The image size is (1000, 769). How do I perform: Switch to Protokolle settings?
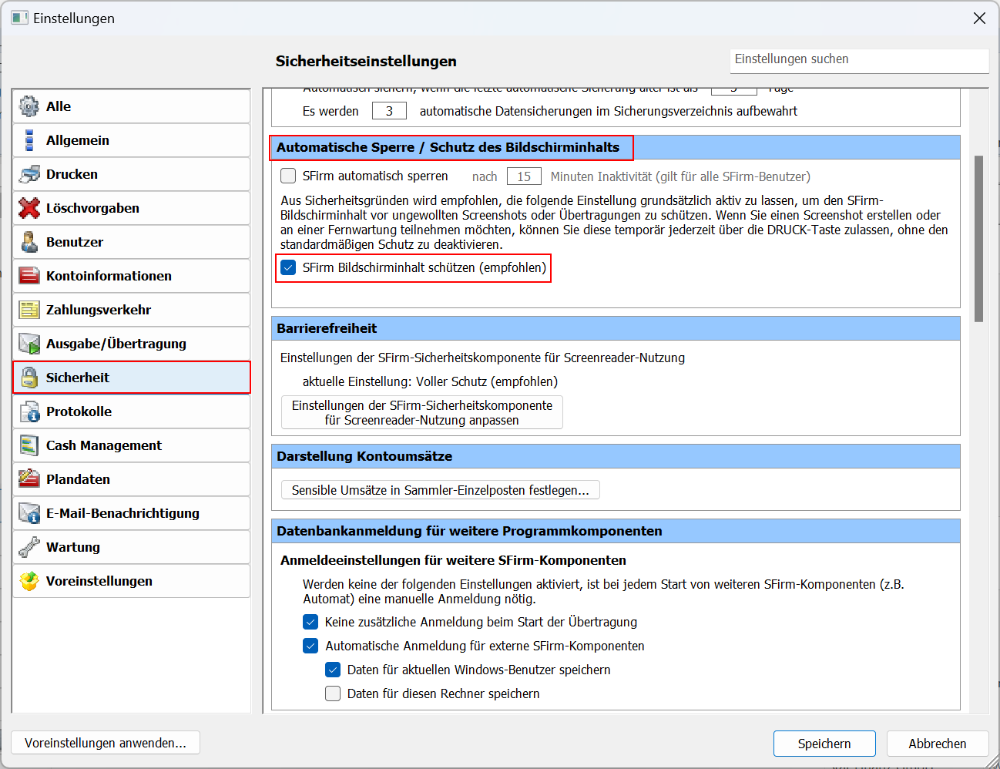pos(132,411)
